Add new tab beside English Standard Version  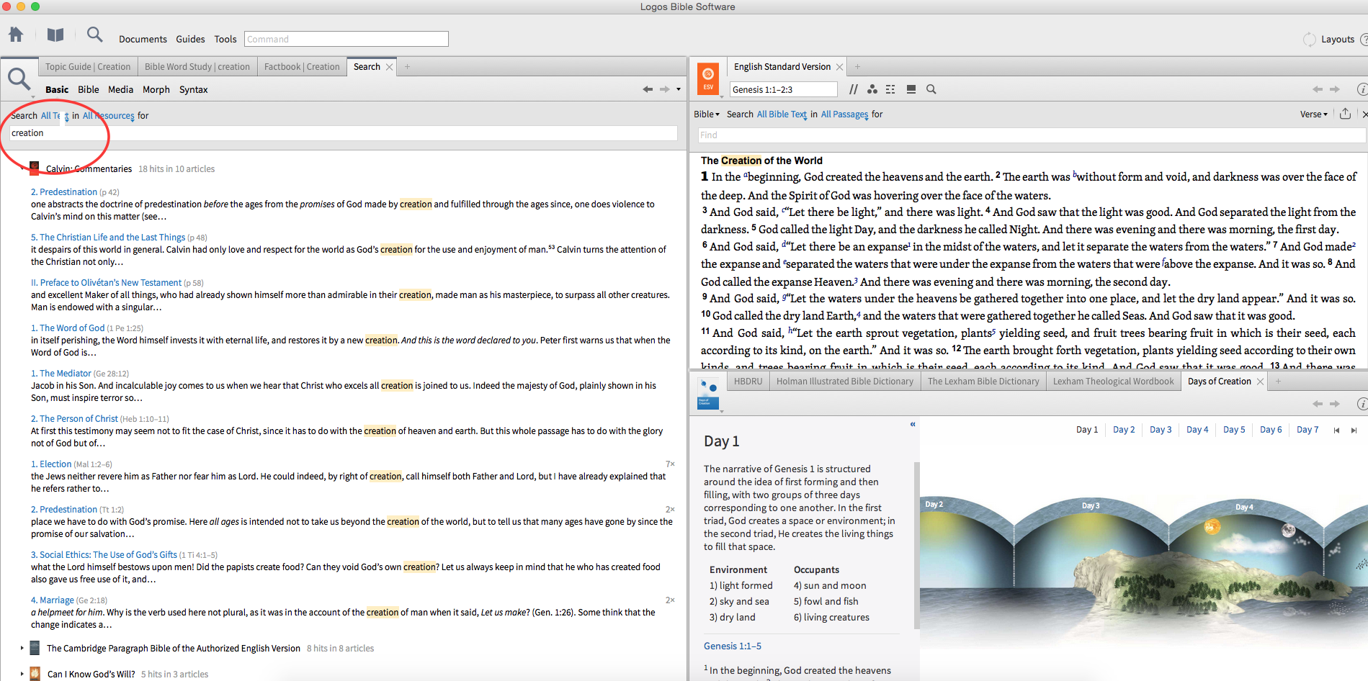pyautogui.click(x=857, y=67)
